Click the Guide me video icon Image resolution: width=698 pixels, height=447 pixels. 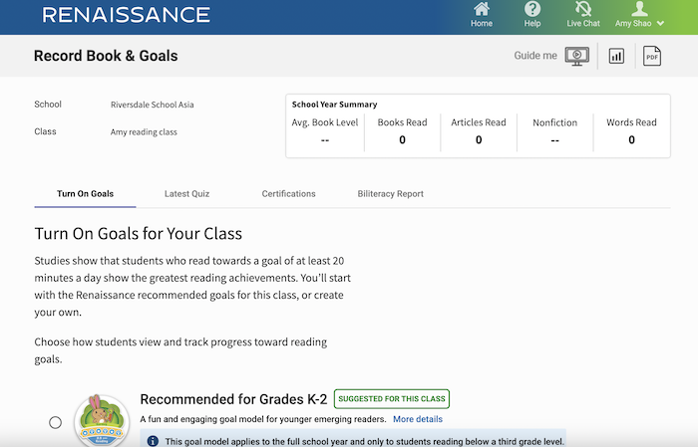[x=576, y=56]
